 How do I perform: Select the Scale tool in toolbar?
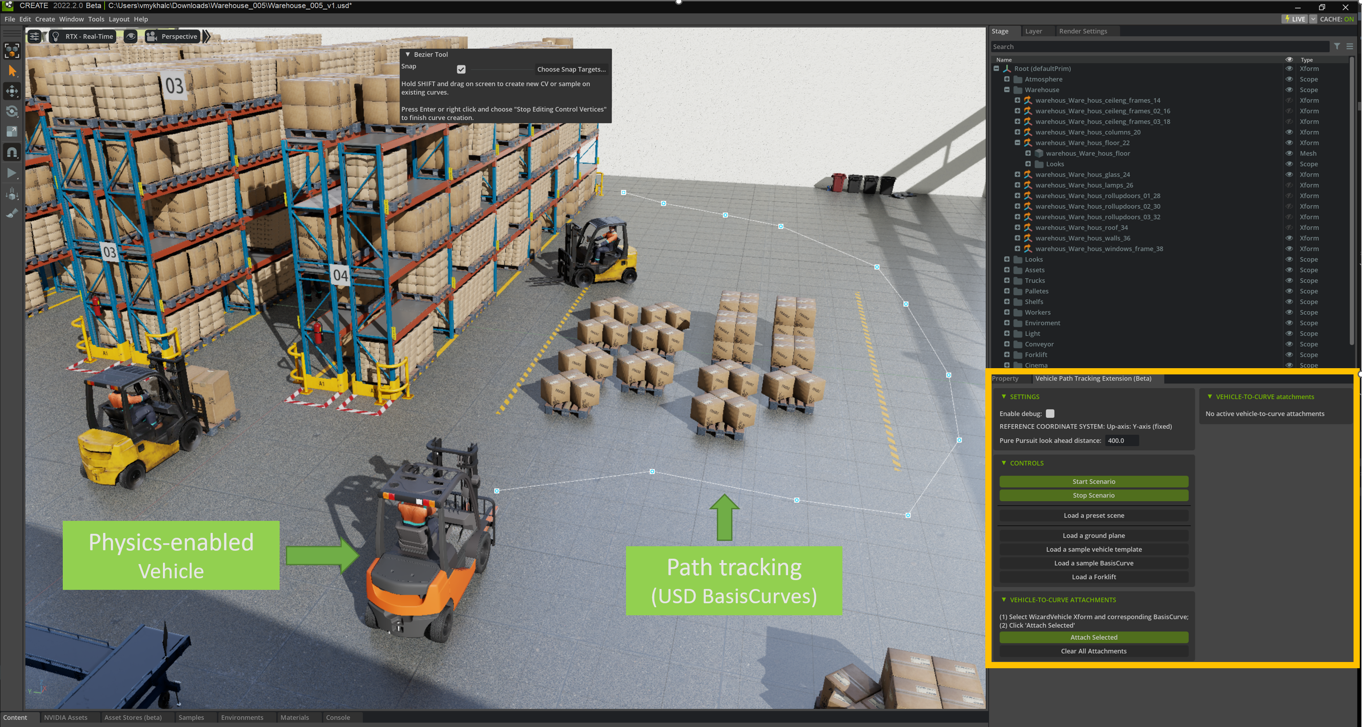pos(12,132)
